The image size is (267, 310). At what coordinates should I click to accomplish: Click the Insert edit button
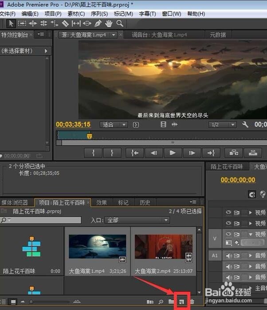(x=234, y=153)
